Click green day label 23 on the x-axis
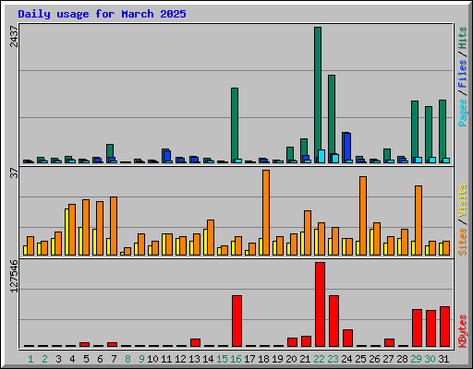 333,359
